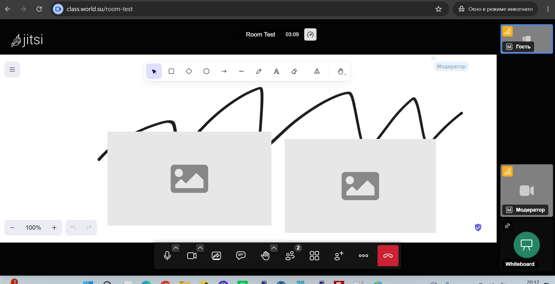Open the chat panel
This screenshot has height=284, width=555.
click(241, 256)
